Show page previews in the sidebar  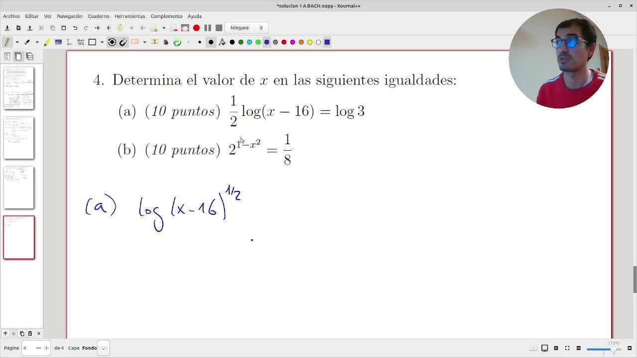coord(18,57)
